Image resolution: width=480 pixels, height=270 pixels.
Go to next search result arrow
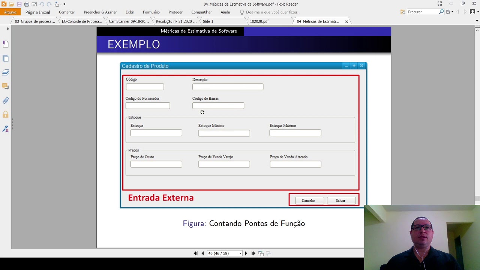click(x=465, y=12)
